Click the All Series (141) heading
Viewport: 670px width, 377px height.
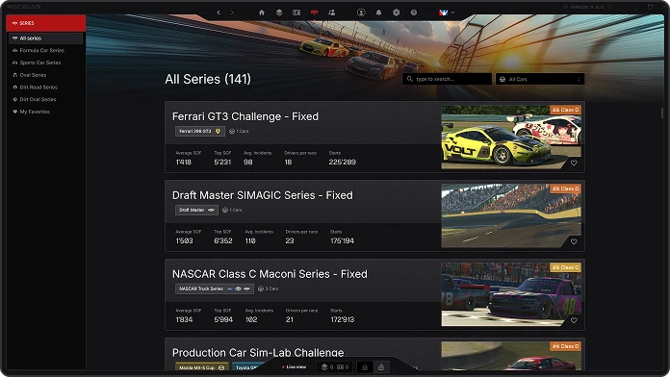(x=208, y=79)
